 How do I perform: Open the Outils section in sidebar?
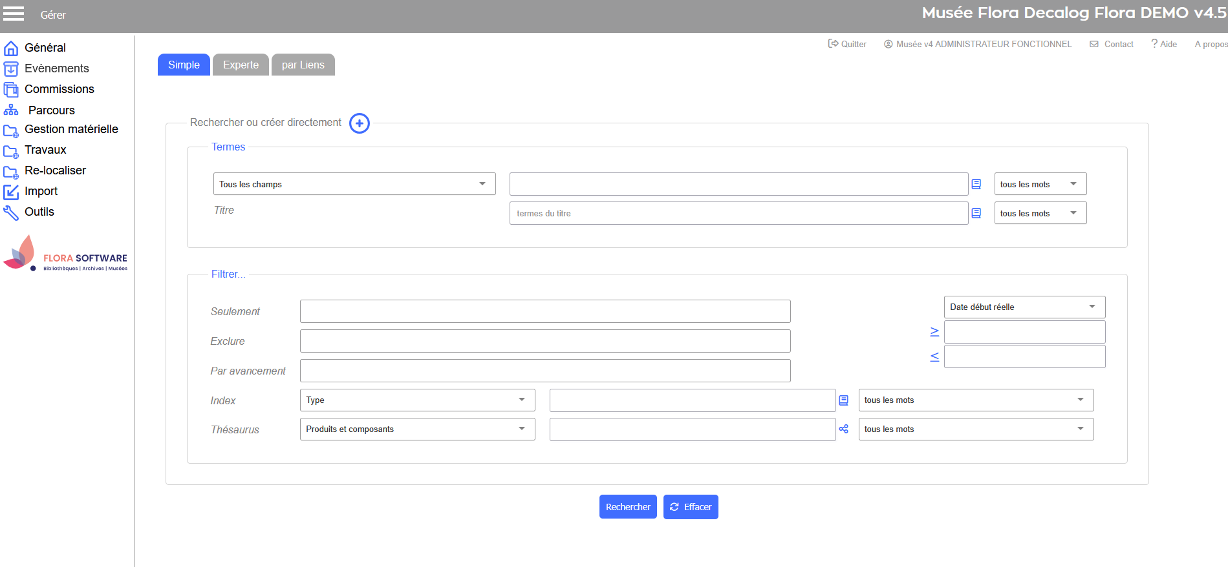[39, 212]
